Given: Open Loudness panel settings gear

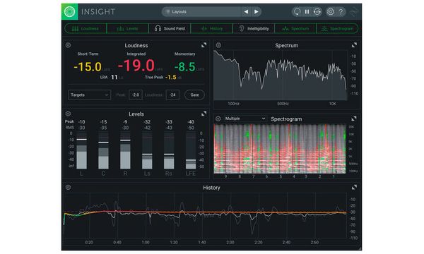Looking at the screenshot, I should [68, 45].
